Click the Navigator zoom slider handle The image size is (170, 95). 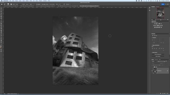pos(161,20)
